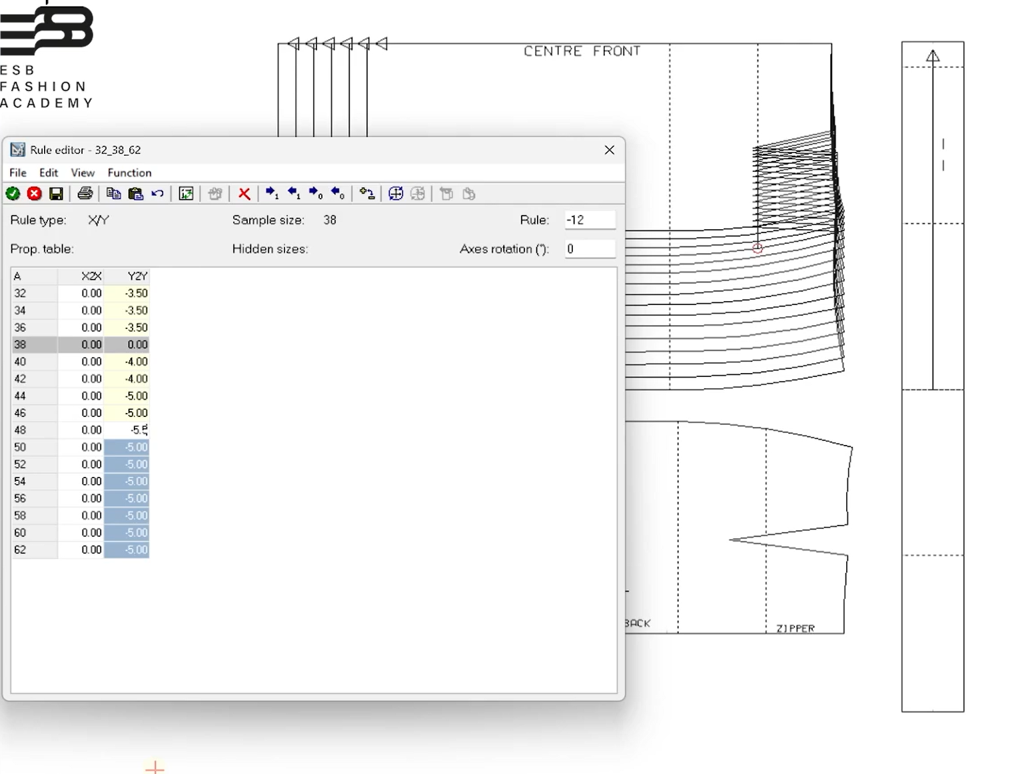The image size is (1016, 774).
Task: Paste clipboard icon in Rule editor toolbar
Action: coord(135,194)
